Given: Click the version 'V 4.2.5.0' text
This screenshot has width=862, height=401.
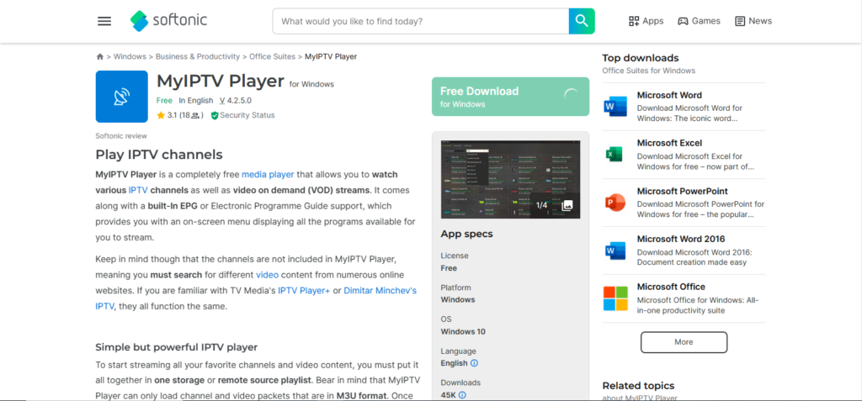Looking at the screenshot, I should click(x=236, y=101).
